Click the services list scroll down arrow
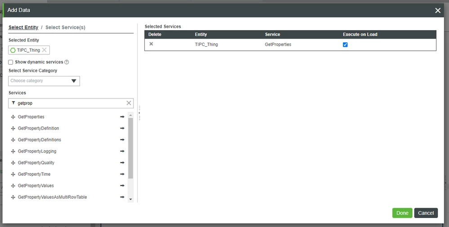 tap(131, 199)
